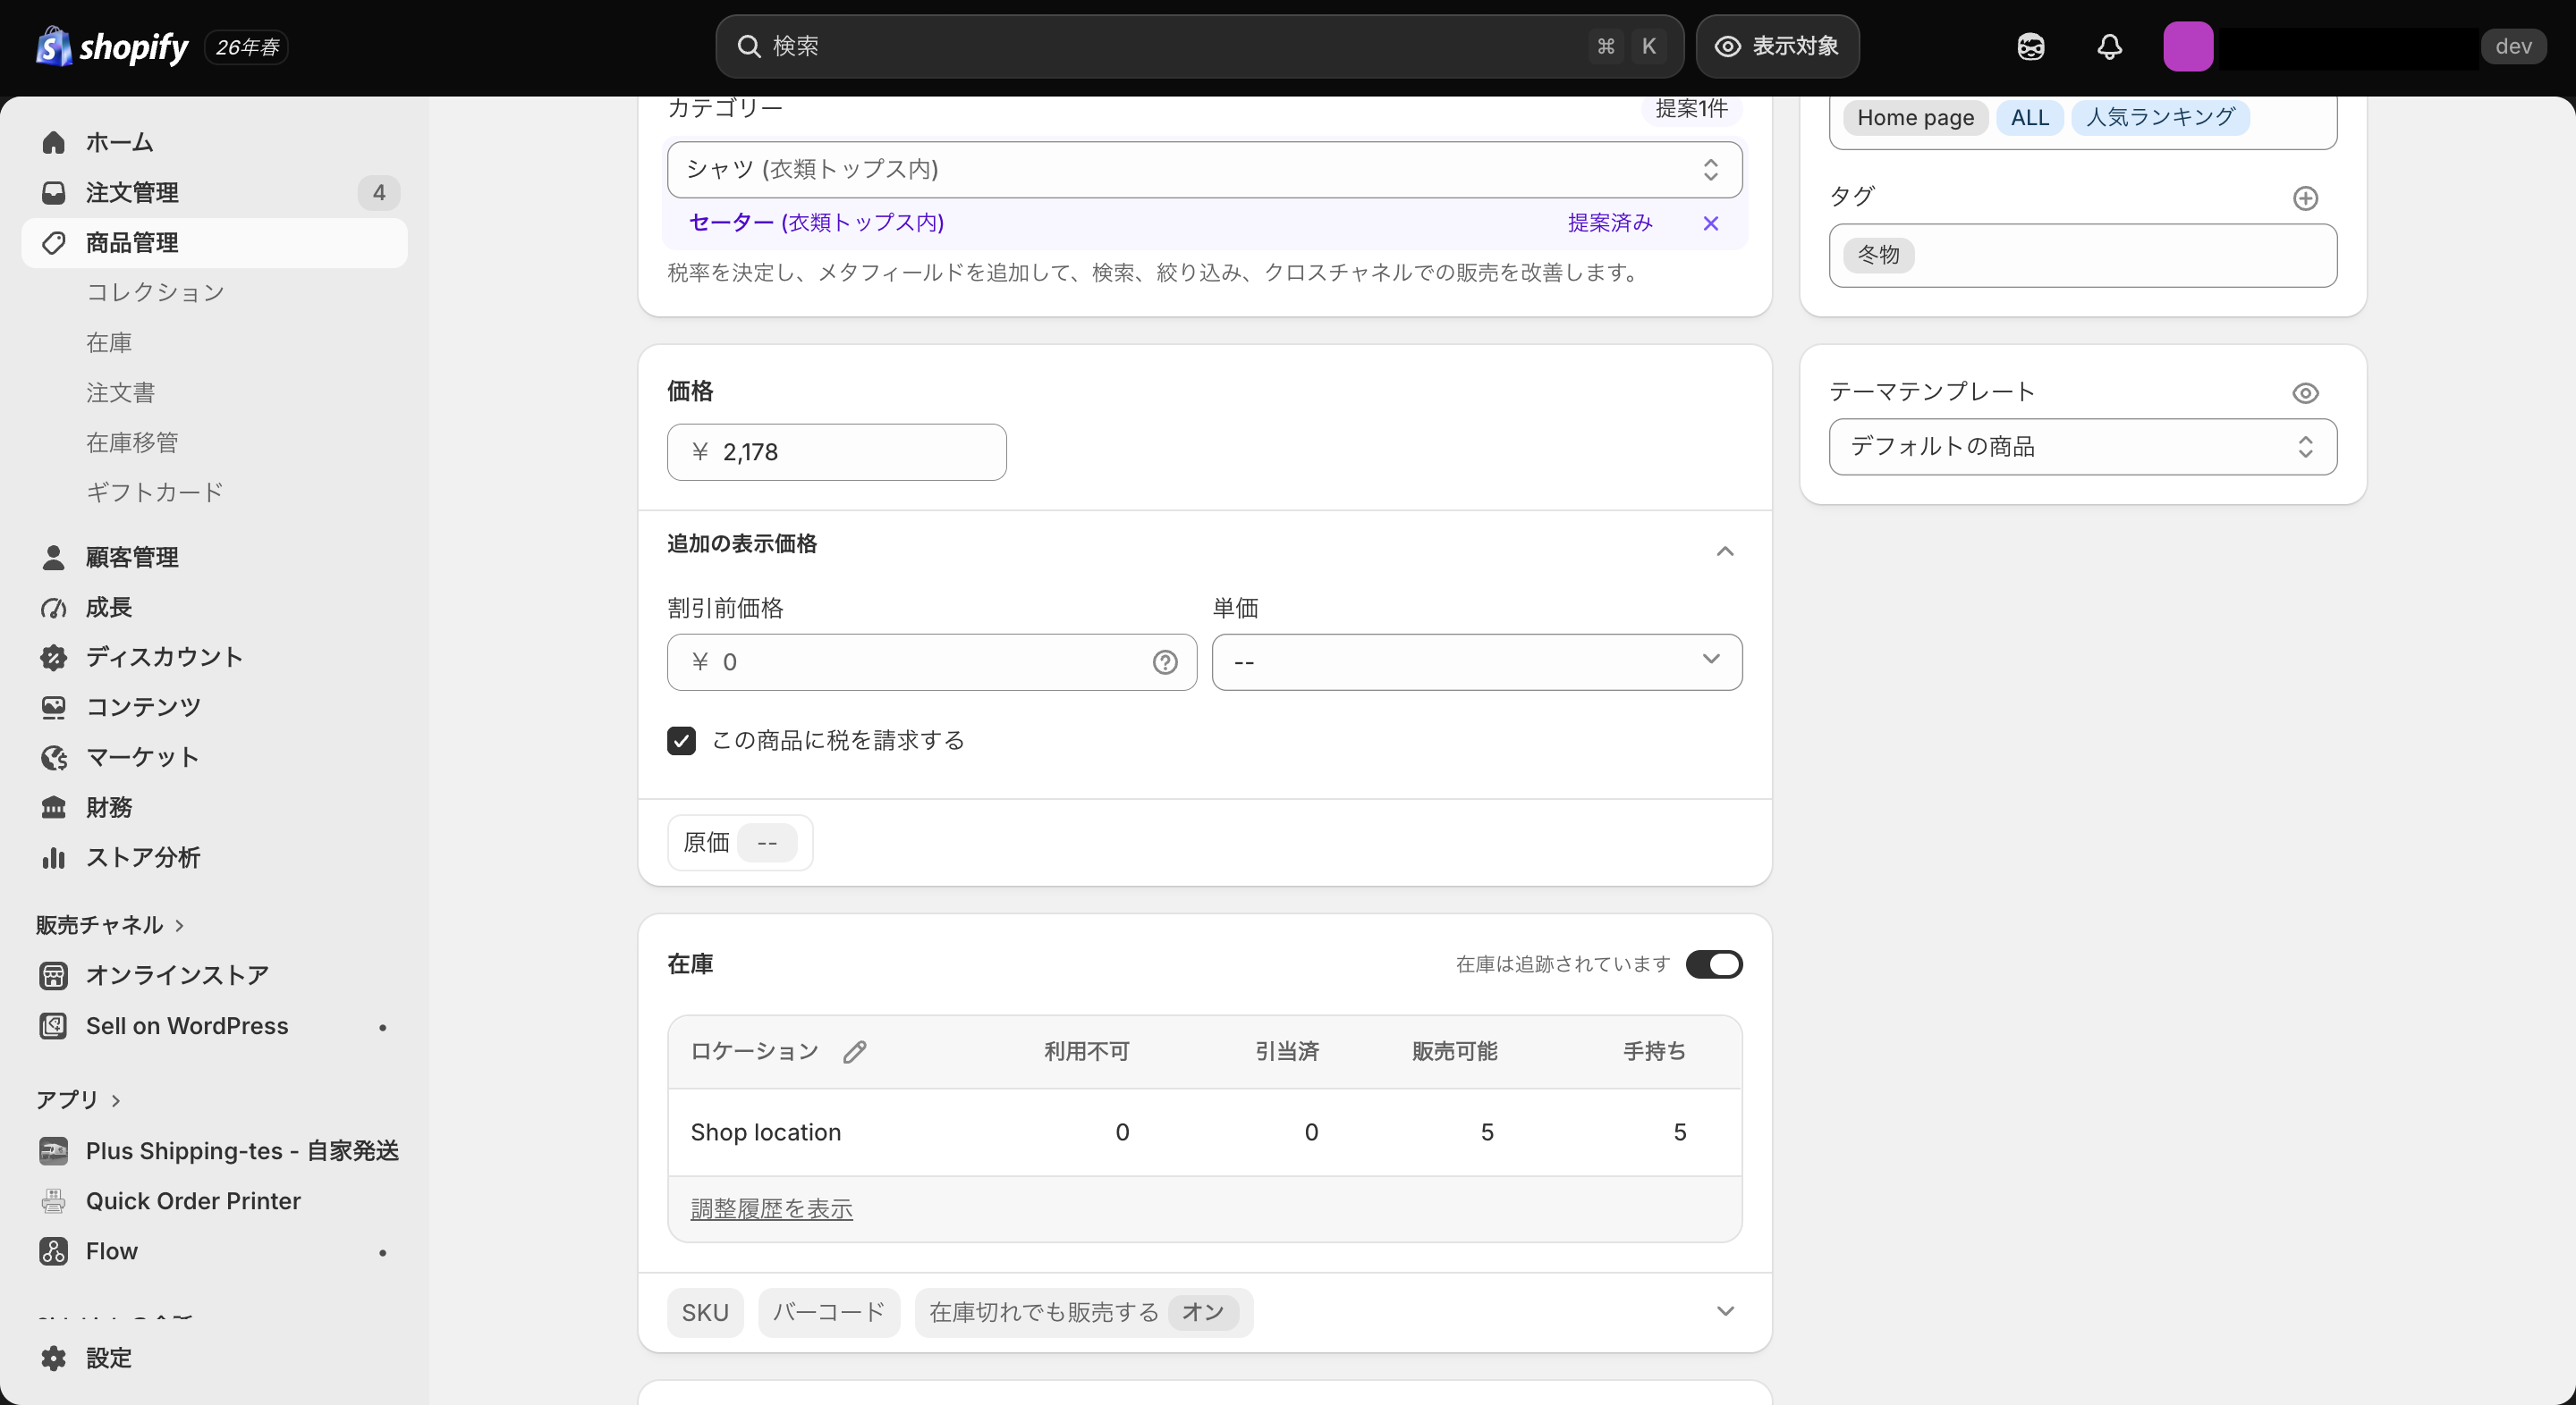Image resolution: width=2576 pixels, height=1405 pixels.
Task: Expand アプリ section
Action: click(78, 1100)
